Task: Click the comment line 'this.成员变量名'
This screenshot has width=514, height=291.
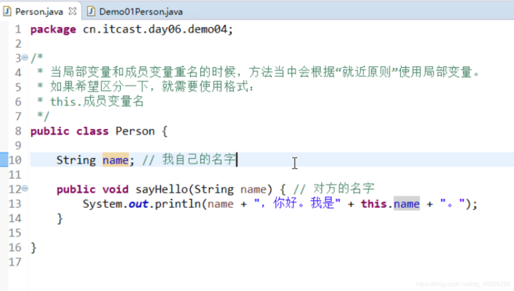Action: click(97, 102)
